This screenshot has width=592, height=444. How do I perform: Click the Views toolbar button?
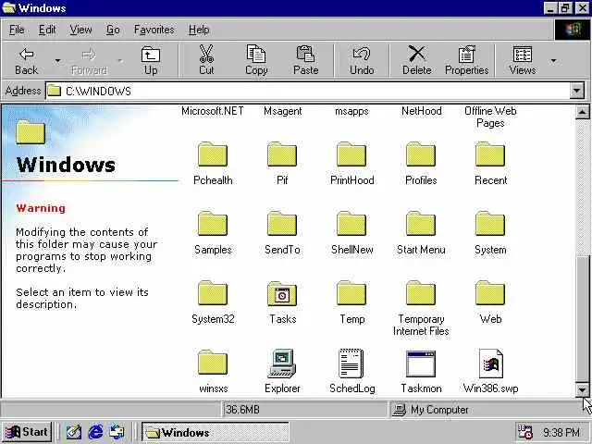tap(522, 60)
